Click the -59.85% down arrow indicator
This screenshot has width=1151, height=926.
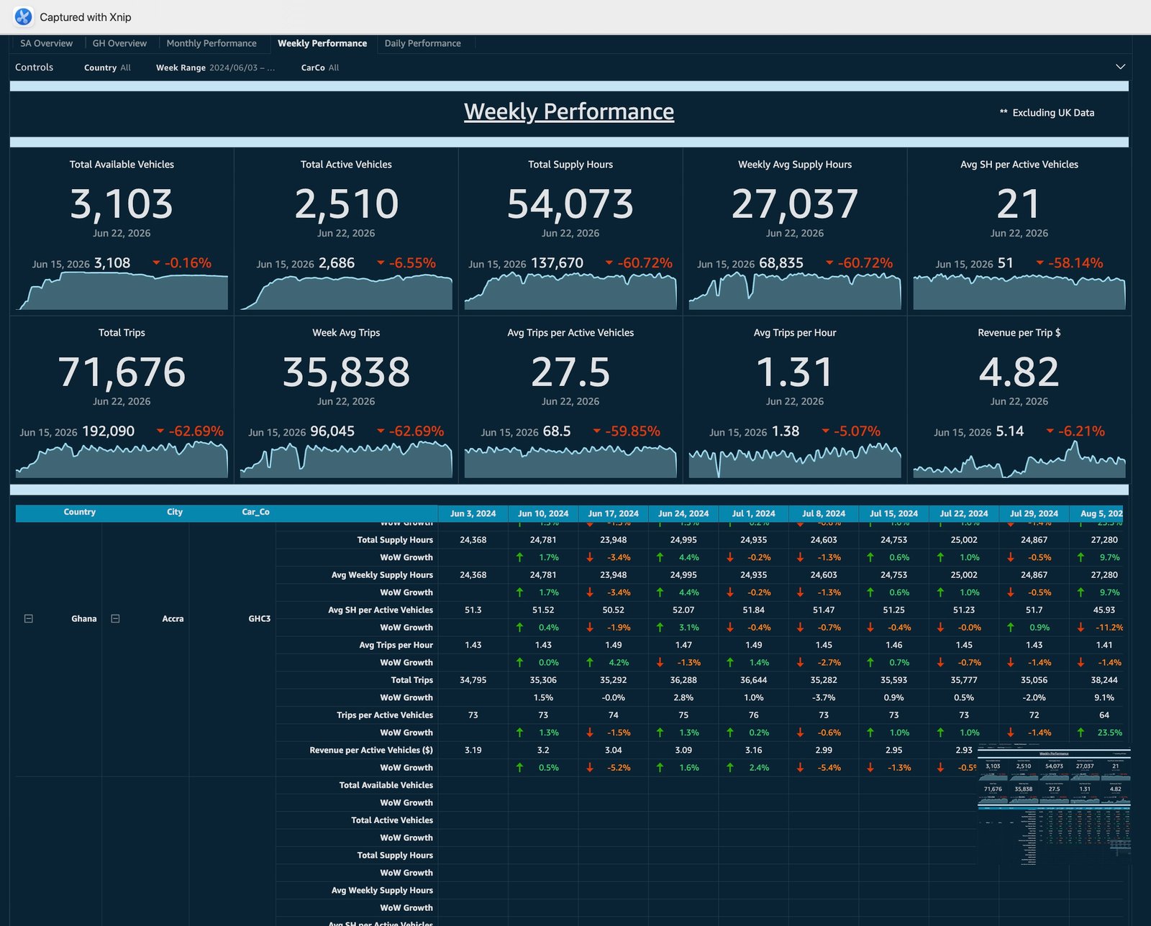[596, 431]
